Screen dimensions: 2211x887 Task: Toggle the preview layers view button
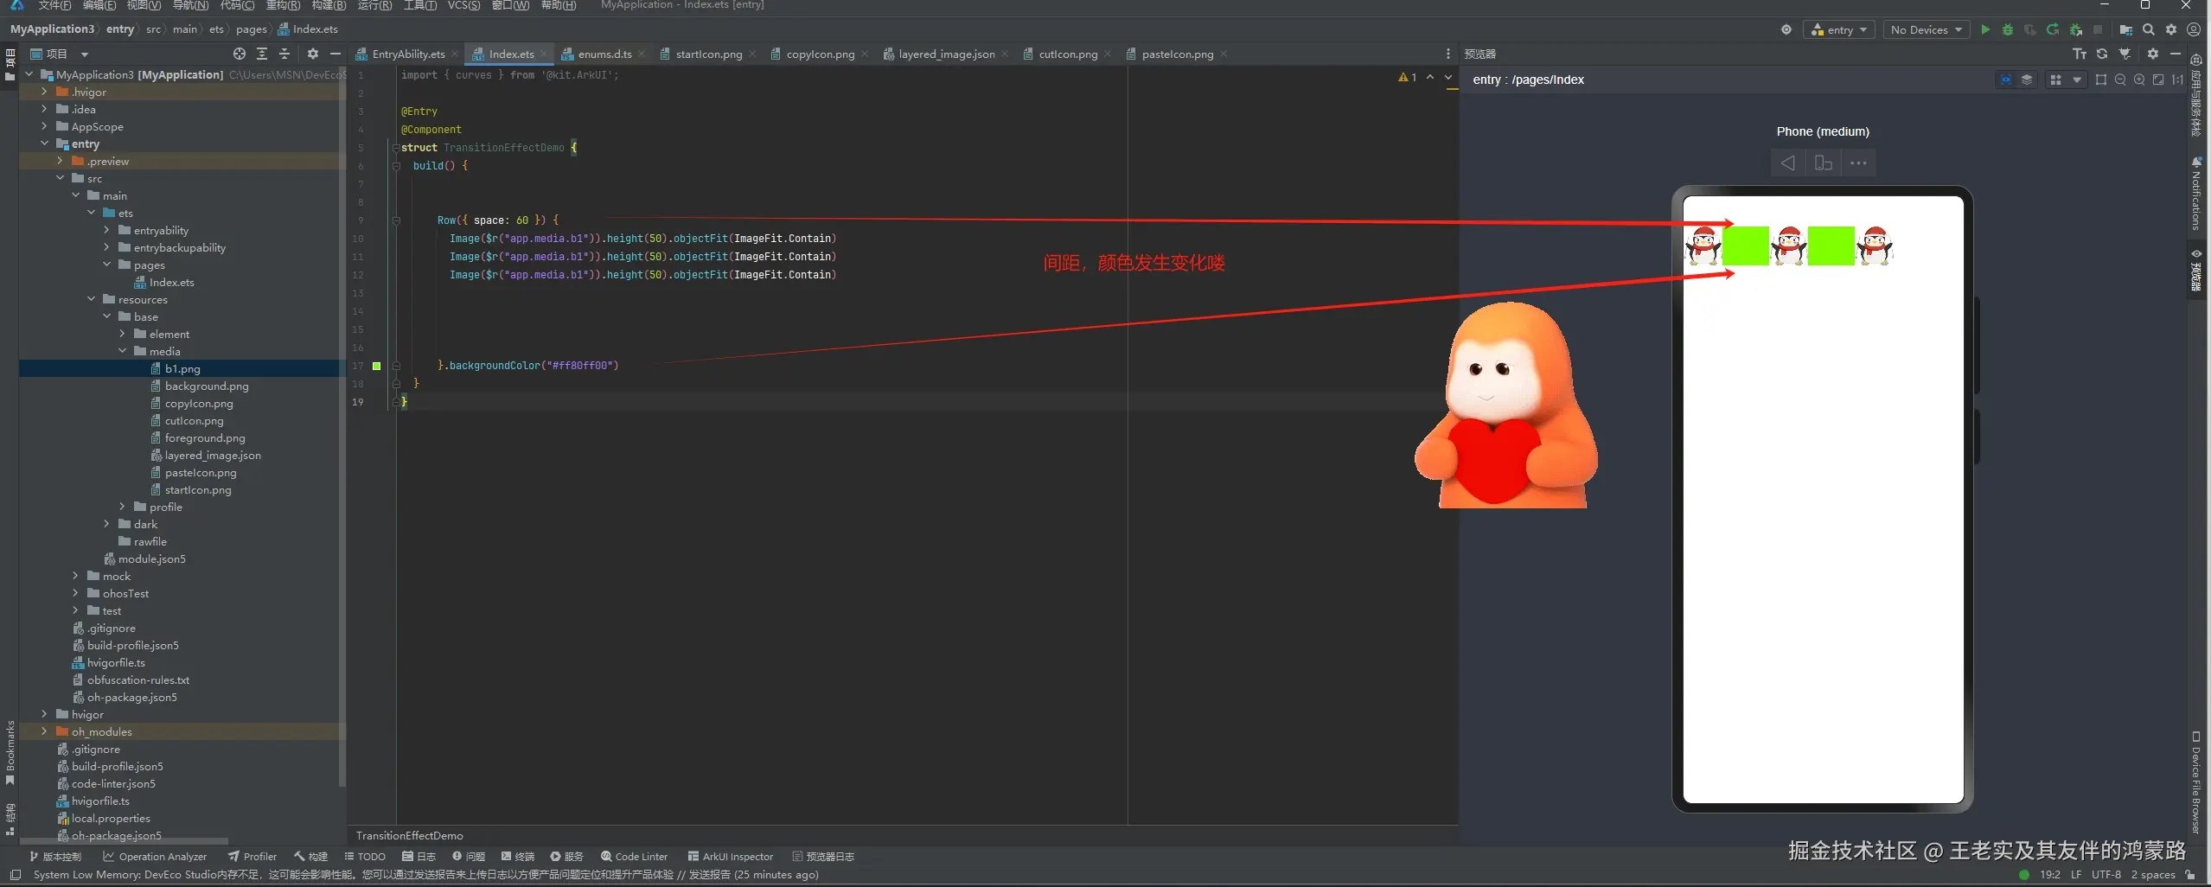coord(2027,80)
